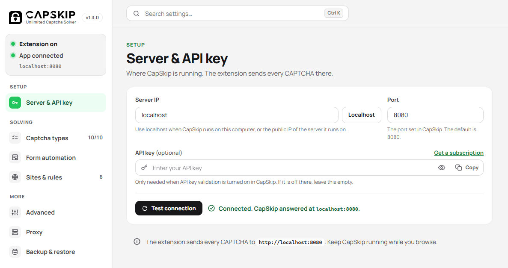The height and width of the screenshot is (268, 508).
Task: Open Advanced settings
Action: coord(56,212)
